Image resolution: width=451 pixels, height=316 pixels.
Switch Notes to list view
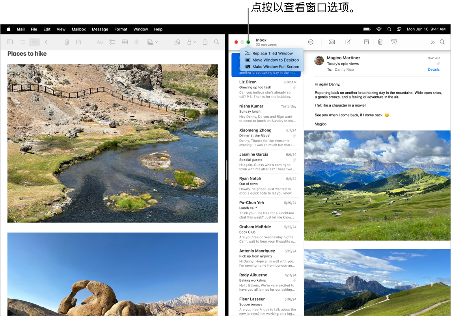[x=23, y=42]
